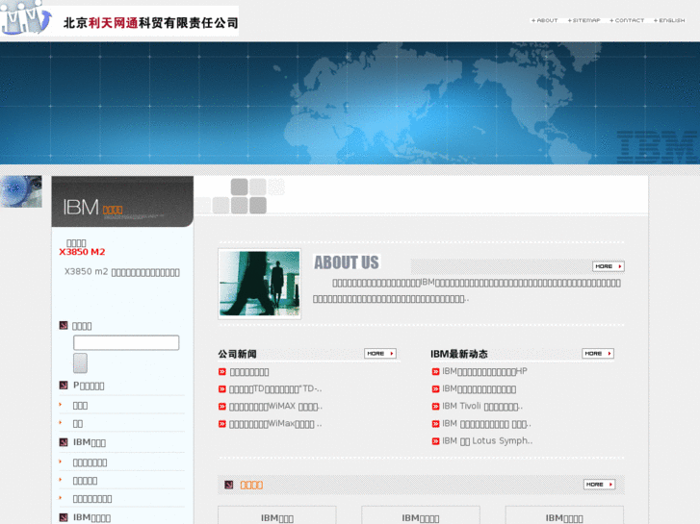This screenshot has width=700, height=524.
Task: Click the eye image thumbnail beside the sidebar
Action: coord(21,191)
